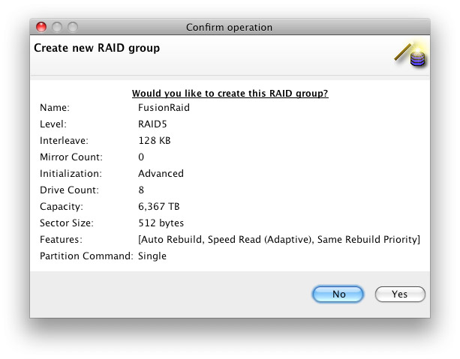The image size is (460, 359).
Task: Click the 'Mirror Count:' label
Action: tap(71, 157)
